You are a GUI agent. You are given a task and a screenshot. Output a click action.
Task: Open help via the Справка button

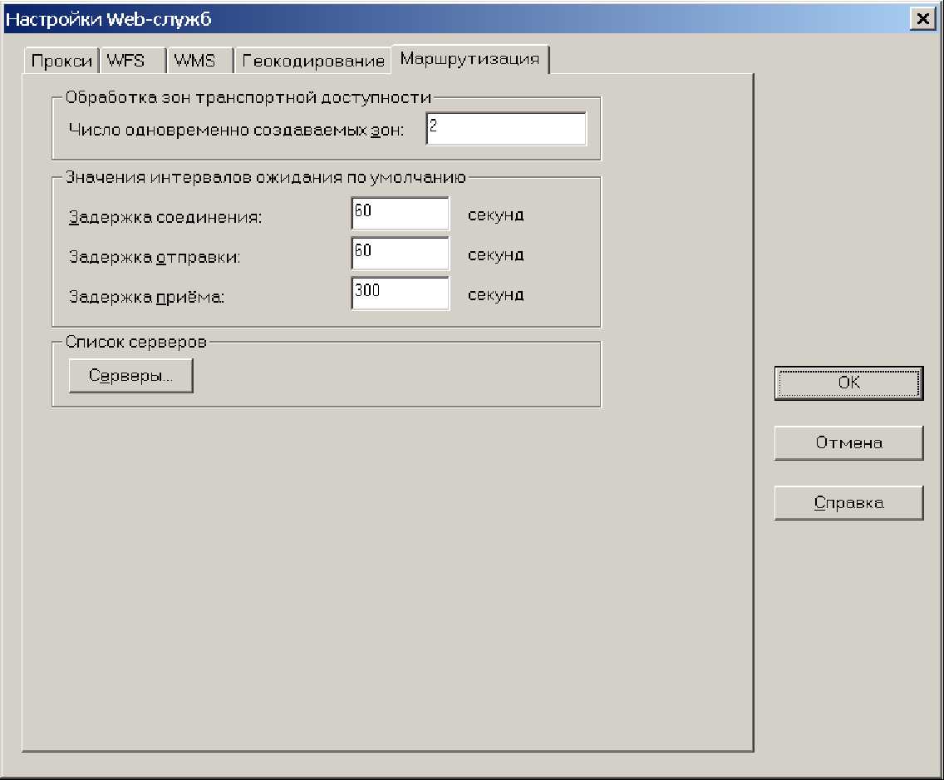point(848,503)
